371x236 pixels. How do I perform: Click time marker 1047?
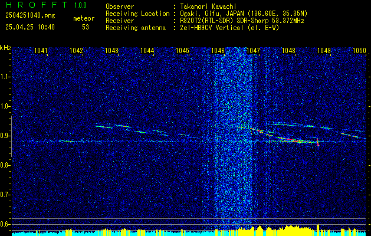click(254, 51)
